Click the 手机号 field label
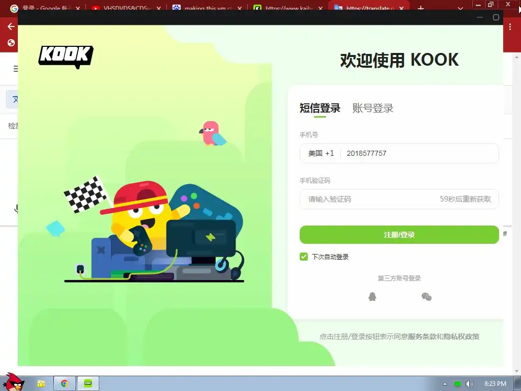The image size is (521, 391). (x=309, y=134)
